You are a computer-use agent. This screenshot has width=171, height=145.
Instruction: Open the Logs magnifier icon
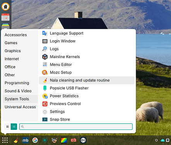45,49
